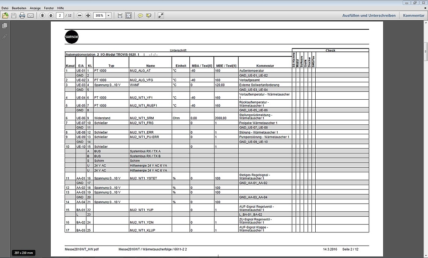Zoom out using the minus icon
This screenshot has height=258, width=428.
[x=79, y=15]
